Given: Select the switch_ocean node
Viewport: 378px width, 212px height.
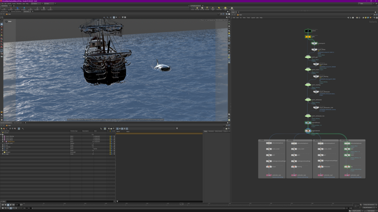Looking at the screenshot, I should [x=308, y=69].
